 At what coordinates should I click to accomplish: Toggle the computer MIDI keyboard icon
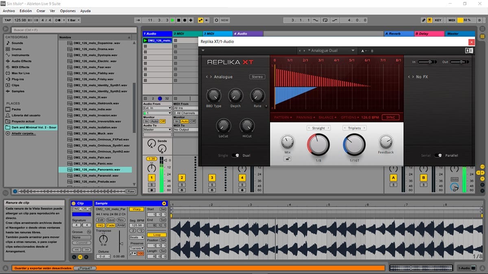click(x=430, y=20)
